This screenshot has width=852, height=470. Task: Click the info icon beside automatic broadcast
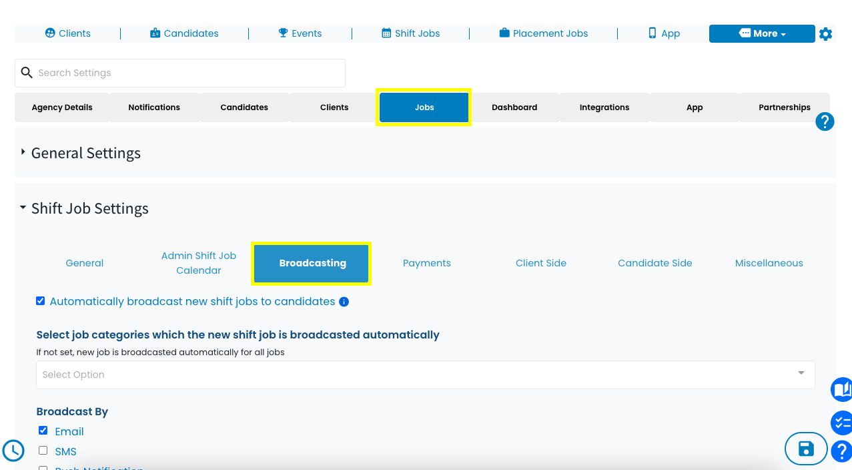point(344,302)
